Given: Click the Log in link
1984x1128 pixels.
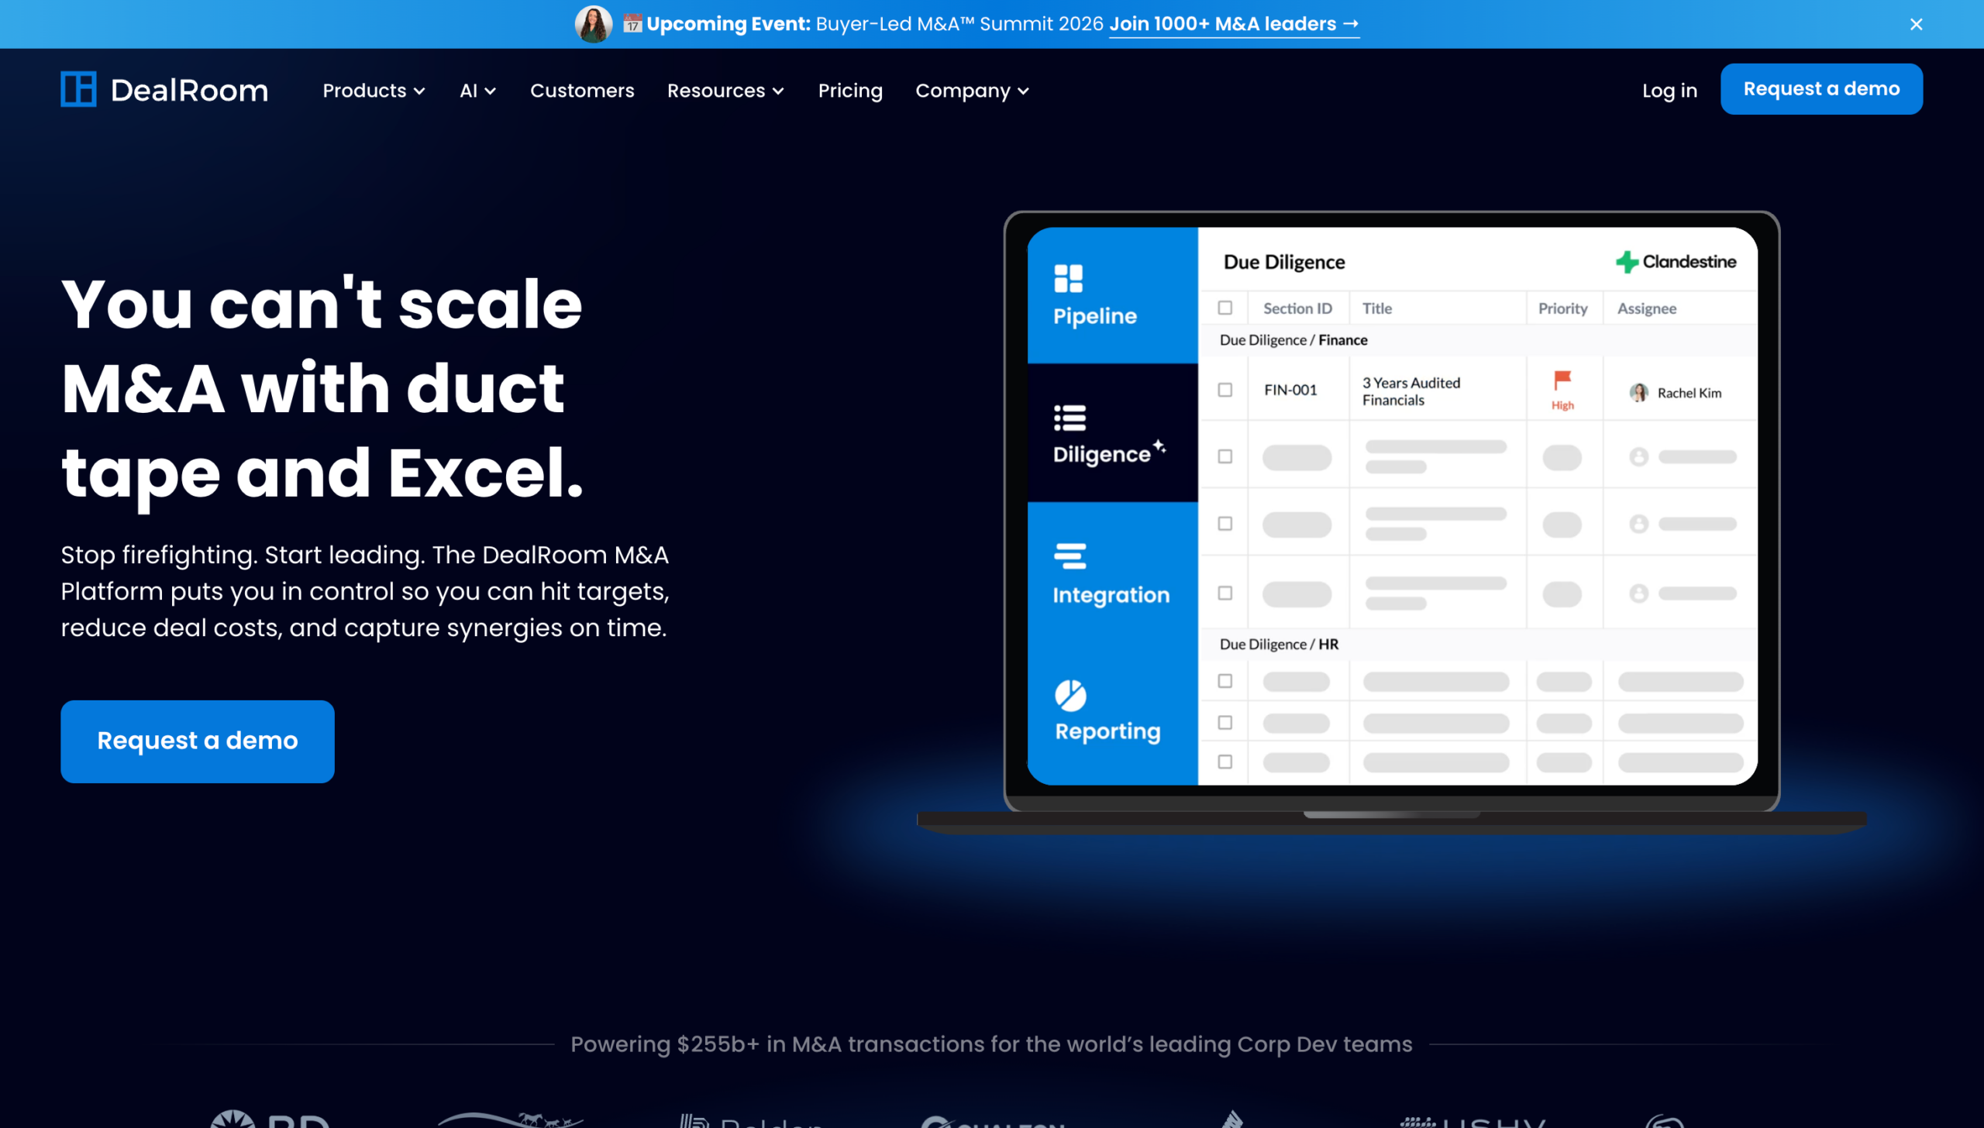Looking at the screenshot, I should coord(1669,91).
